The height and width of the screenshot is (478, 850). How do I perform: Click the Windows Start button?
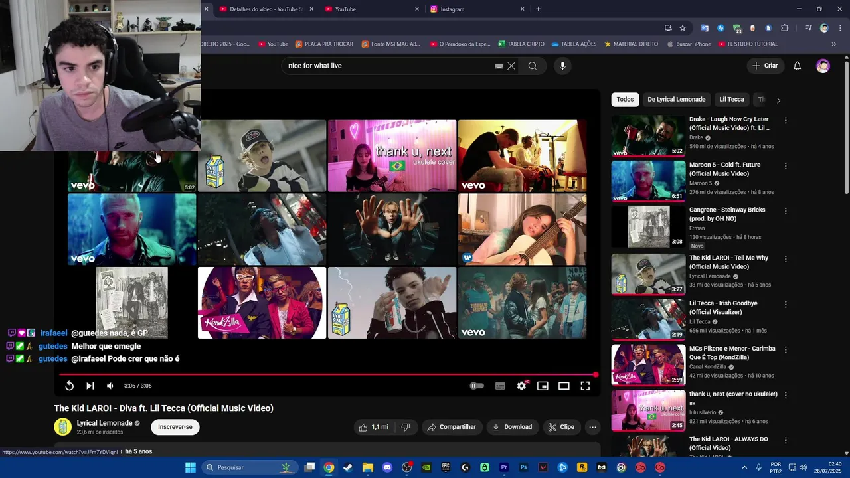coord(191,467)
